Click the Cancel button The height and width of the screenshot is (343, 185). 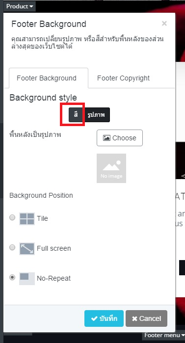point(147,318)
